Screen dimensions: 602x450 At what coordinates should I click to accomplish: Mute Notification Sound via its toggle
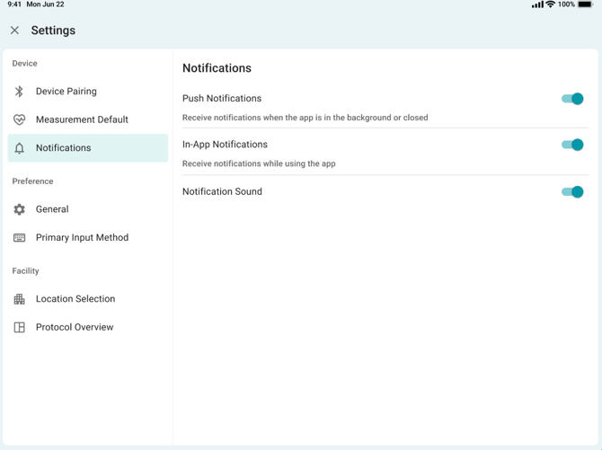[x=572, y=191]
